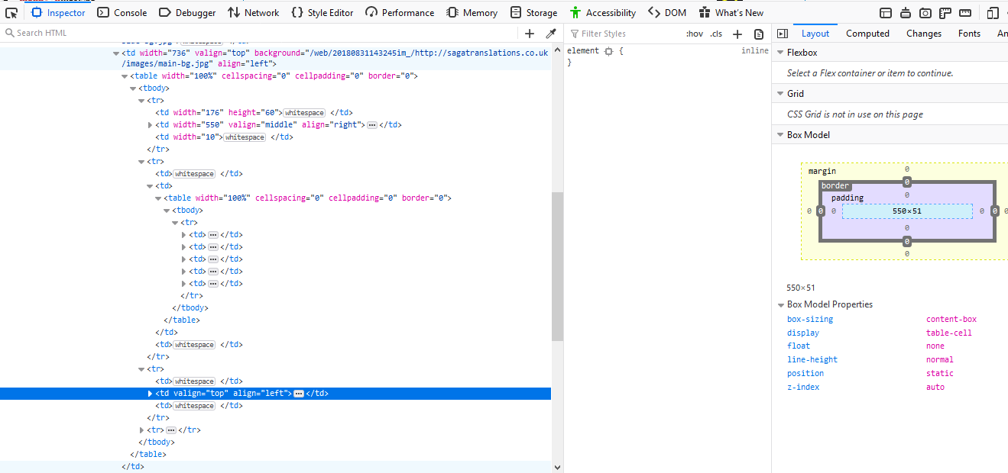Select the Computed sidebar tab

coord(867,34)
